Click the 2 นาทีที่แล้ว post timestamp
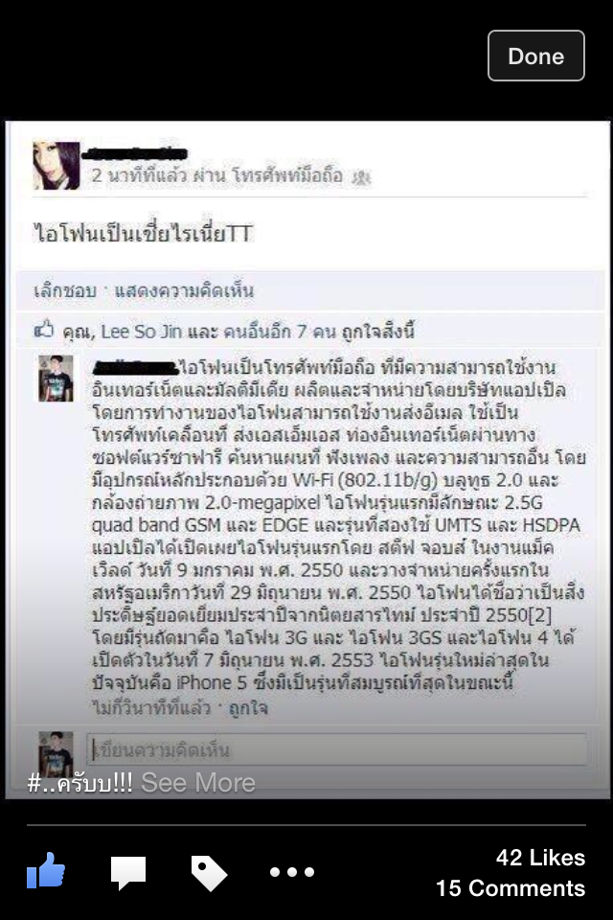 point(139,174)
